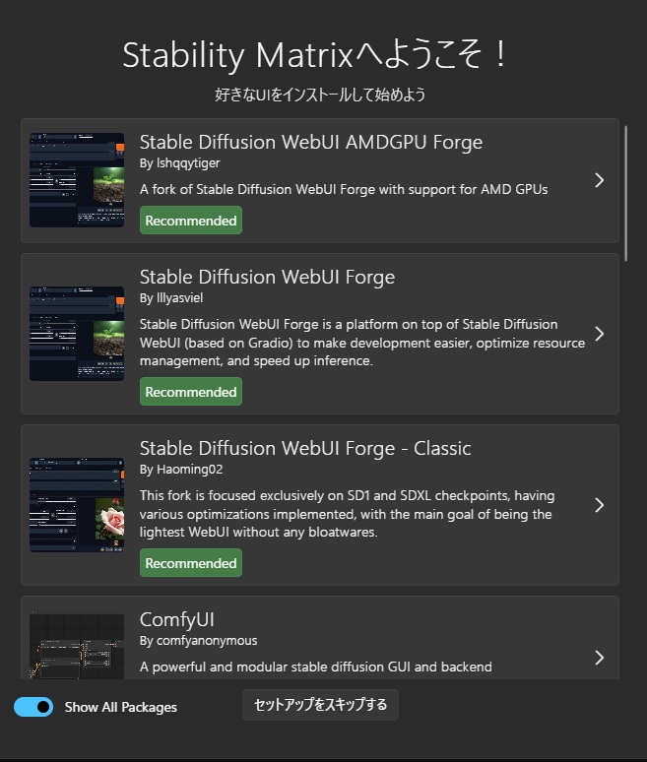Click the 好きなUIをインストールして始めよう subtitle
647x762 pixels.
(320, 95)
